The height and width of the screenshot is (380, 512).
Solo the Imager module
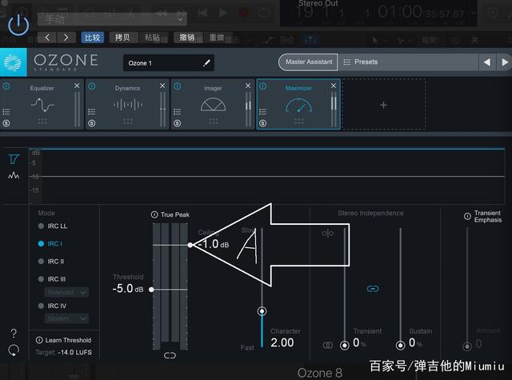click(178, 123)
